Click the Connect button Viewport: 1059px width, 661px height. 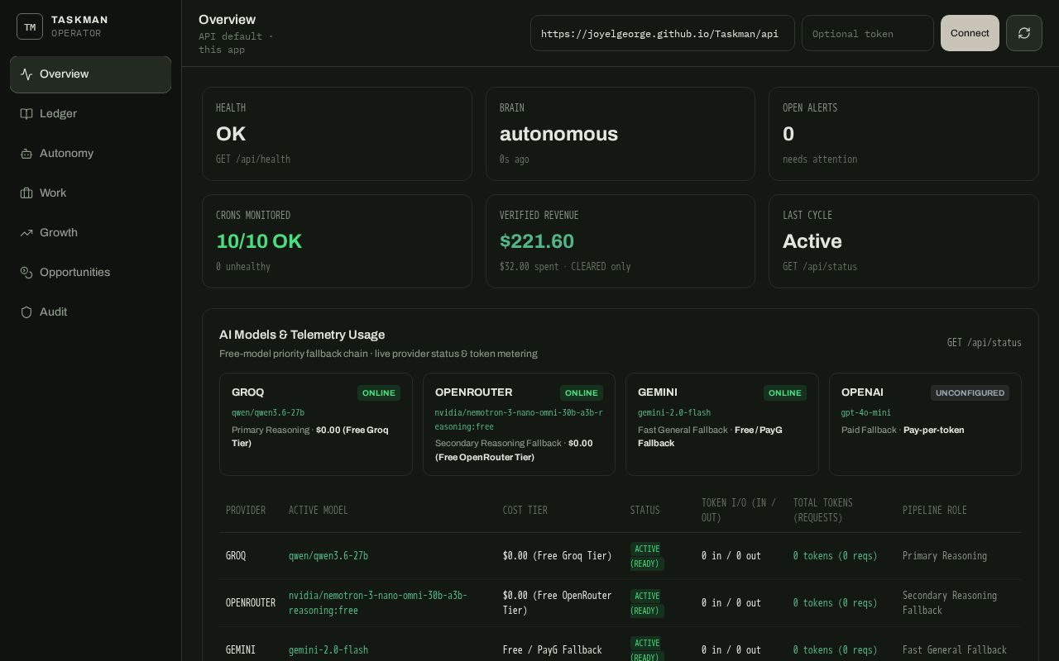970,33
